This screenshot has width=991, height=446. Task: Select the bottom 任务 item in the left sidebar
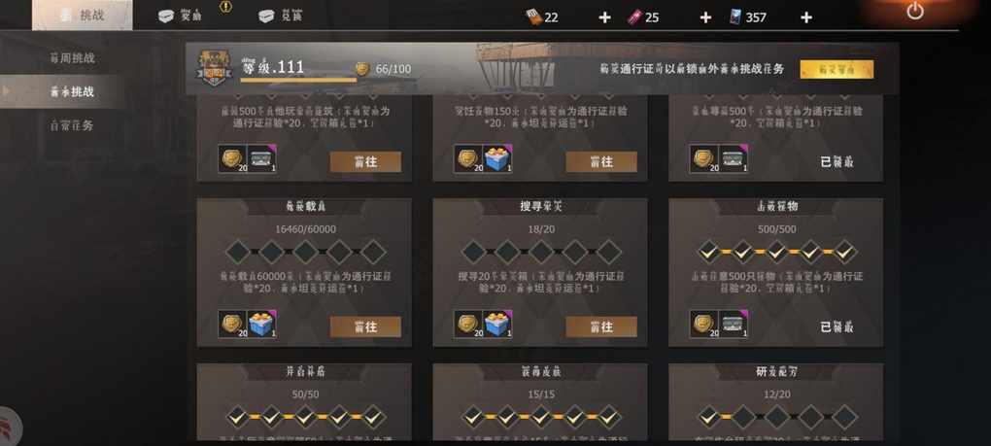[72, 125]
